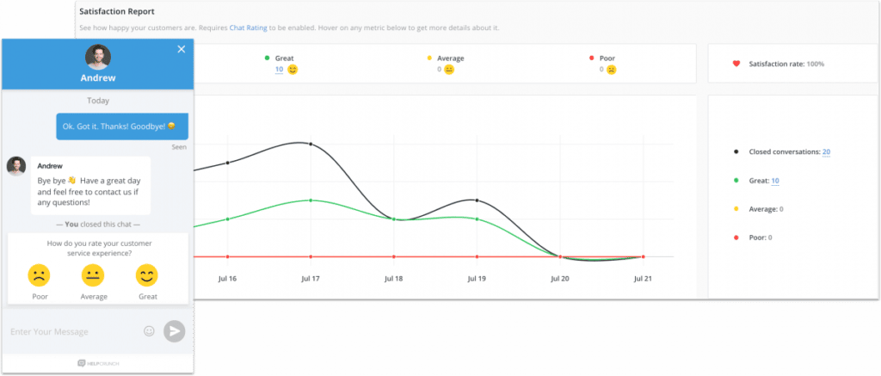Screen dimensions: 881x376
Task: Toggle the Poor series in legend
Action: [x=736, y=237]
